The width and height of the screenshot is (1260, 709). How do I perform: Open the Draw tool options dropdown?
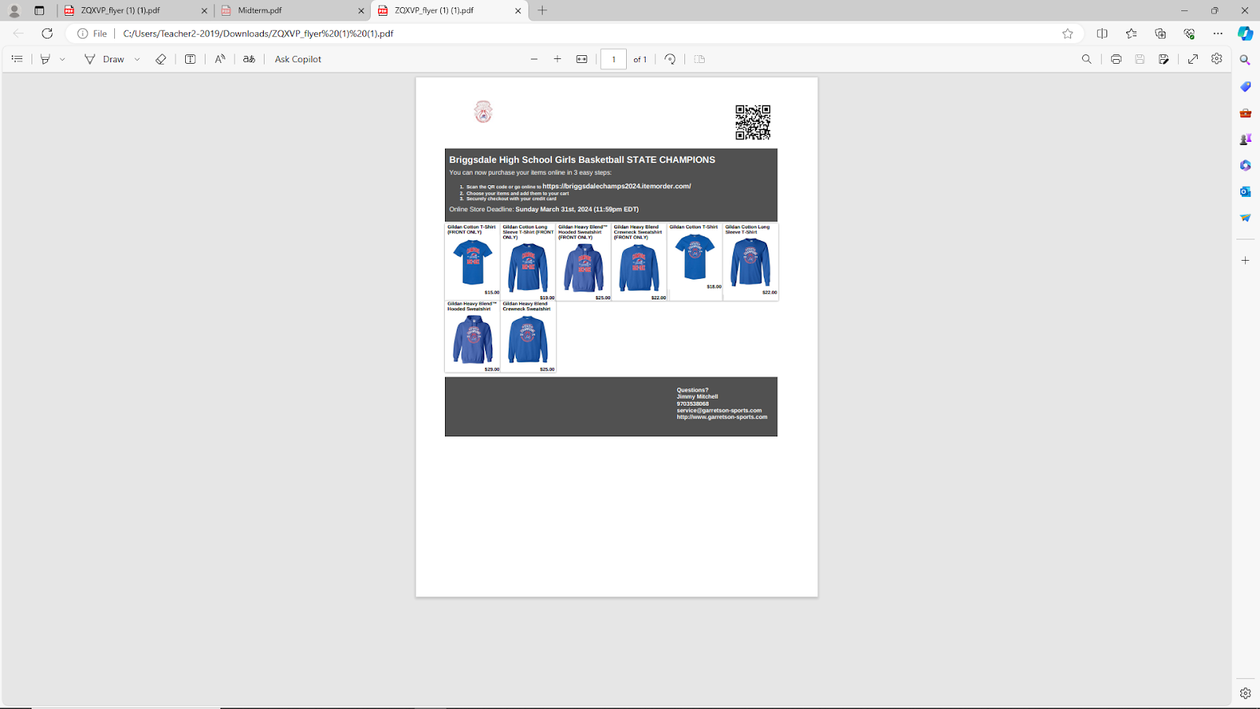(137, 59)
